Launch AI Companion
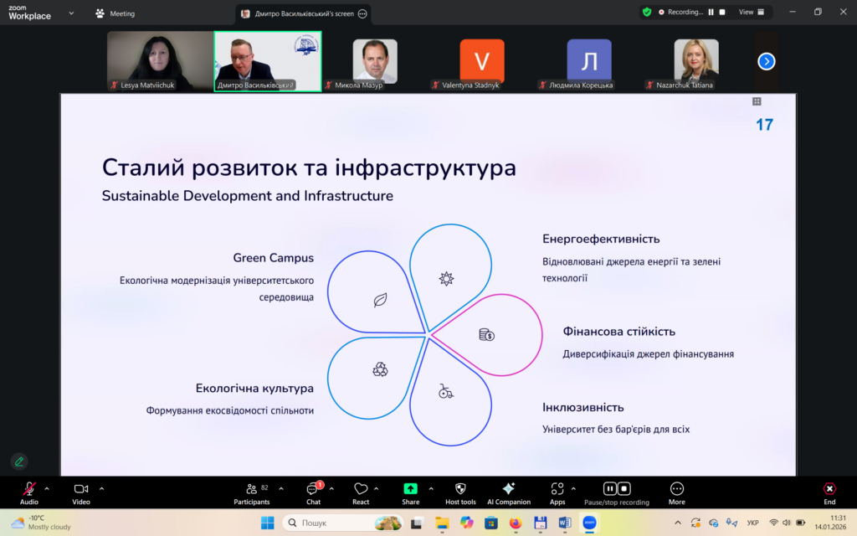The height and width of the screenshot is (536, 857). 508,489
